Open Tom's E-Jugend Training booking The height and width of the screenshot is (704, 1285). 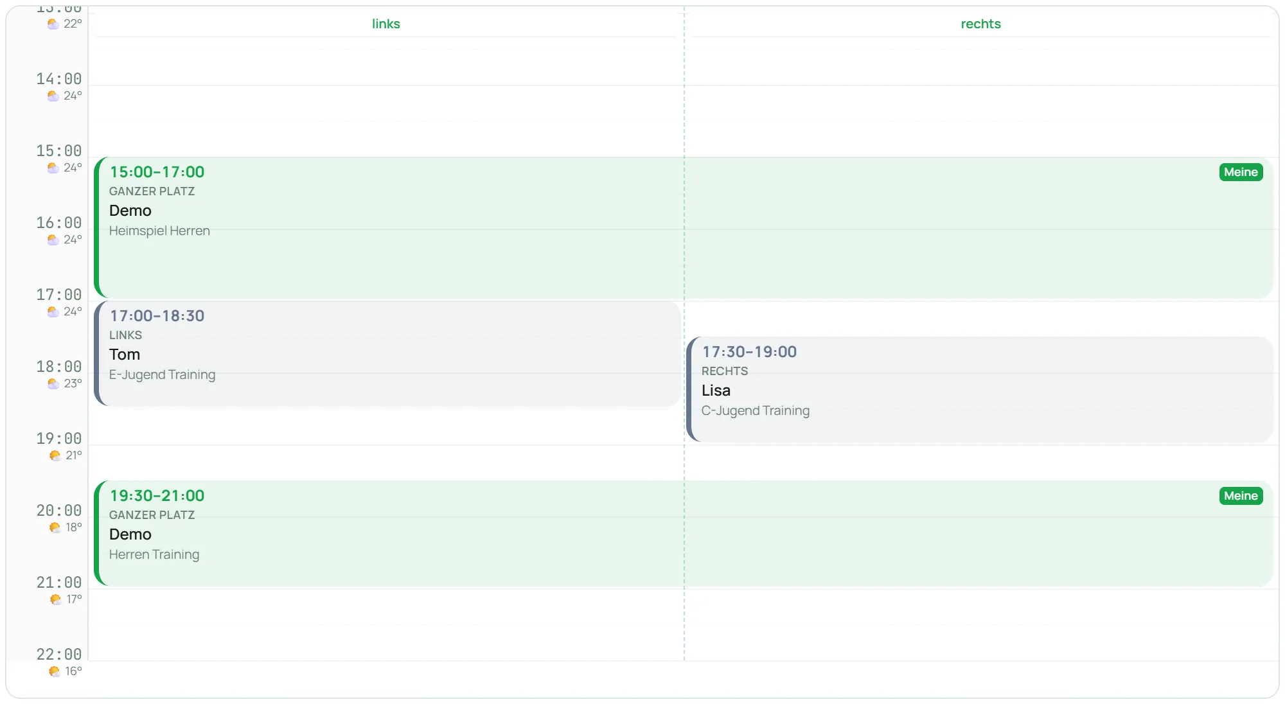[387, 353]
